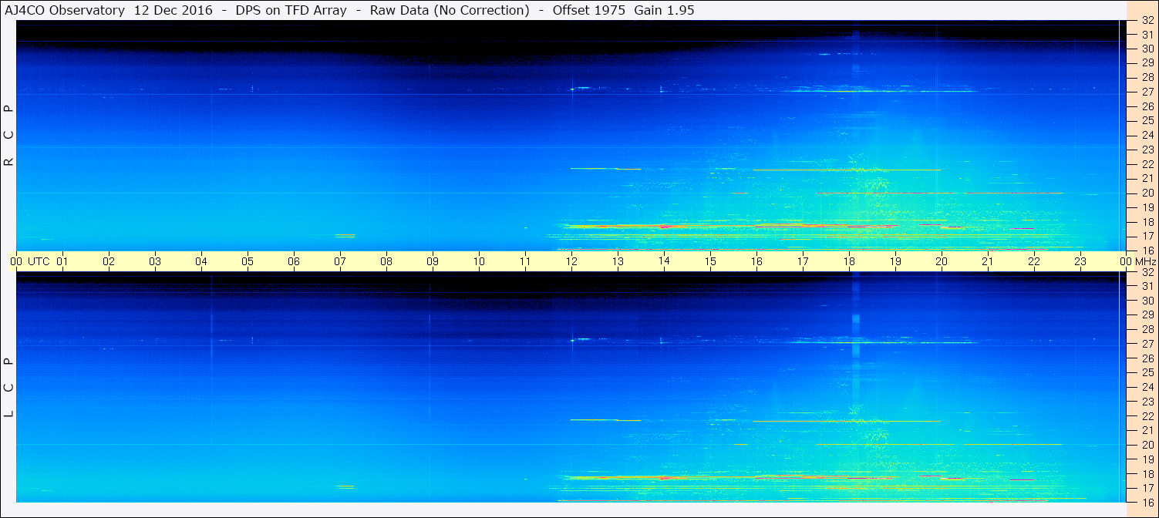The height and width of the screenshot is (518, 1159).
Task: Select the 'Gain 1.95' value in header
Action: pos(664,10)
